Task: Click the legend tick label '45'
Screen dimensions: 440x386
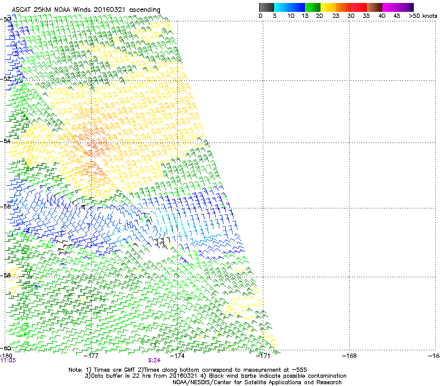Action: pyautogui.click(x=397, y=16)
